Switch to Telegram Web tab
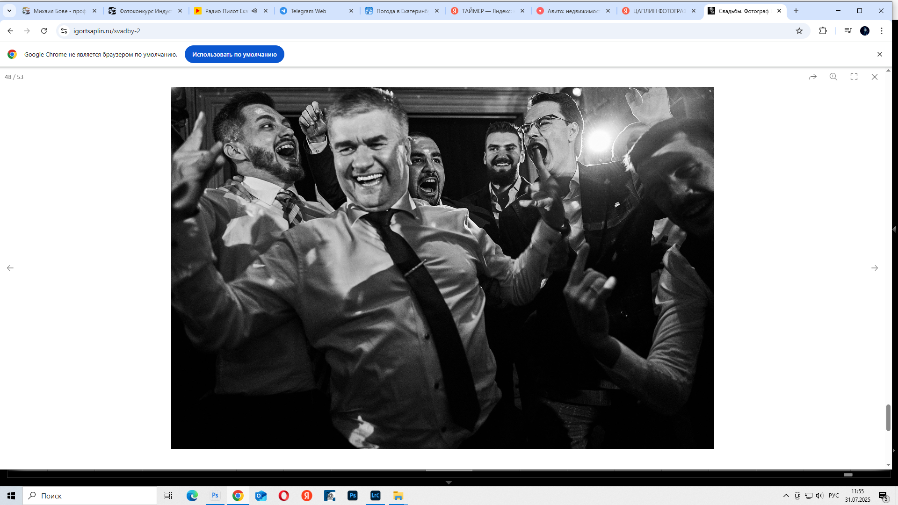The height and width of the screenshot is (505, 898). point(309,11)
